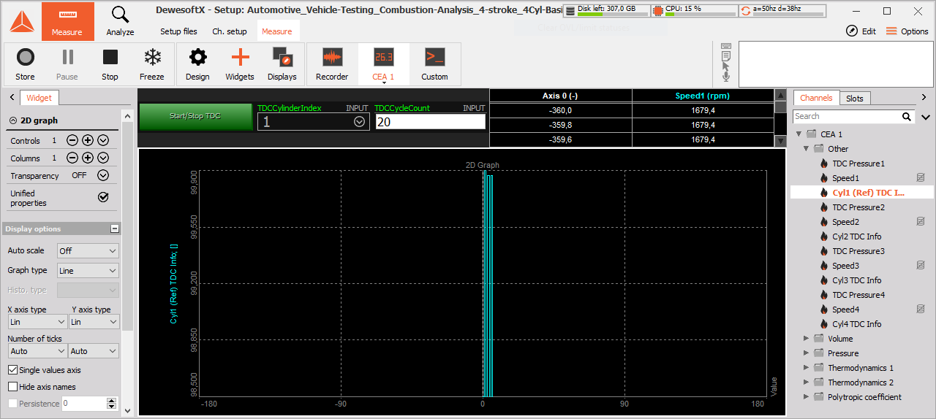The height and width of the screenshot is (419, 936).
Task: Switch to the Slots tab
Action: point(854,99)
